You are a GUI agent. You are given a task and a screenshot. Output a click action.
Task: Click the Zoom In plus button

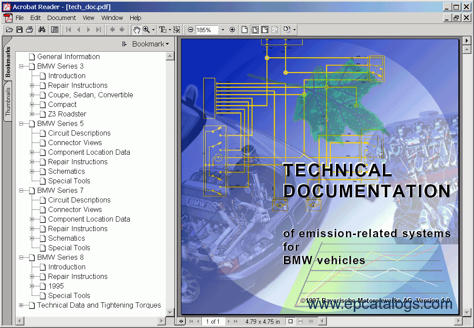pyautogui.click(x=232, y=30)
